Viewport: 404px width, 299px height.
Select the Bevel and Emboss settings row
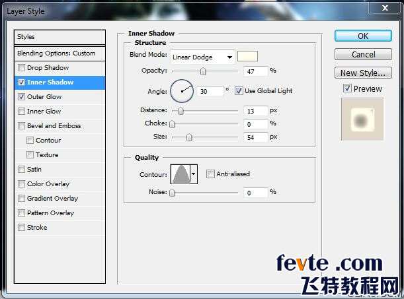(x=60, y=126)
